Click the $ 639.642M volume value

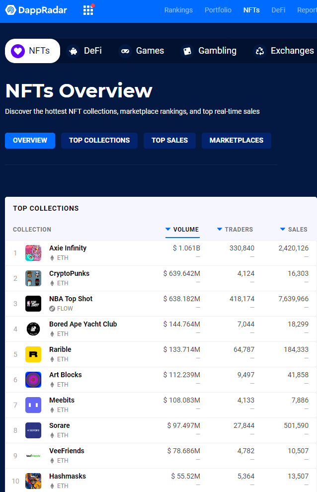tap(182, 273)
